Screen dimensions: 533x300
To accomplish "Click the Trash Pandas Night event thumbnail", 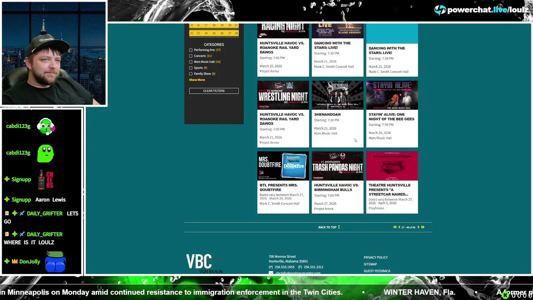I will (338, 166).
